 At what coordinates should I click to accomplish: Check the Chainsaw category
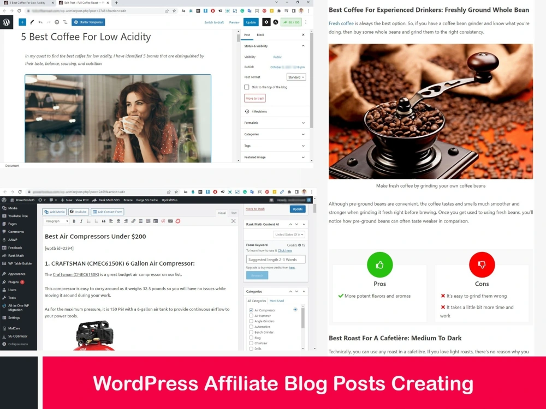point(251,343)
